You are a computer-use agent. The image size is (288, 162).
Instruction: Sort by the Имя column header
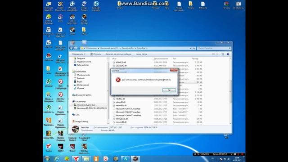pyautogui.click(x=114, y=58)
